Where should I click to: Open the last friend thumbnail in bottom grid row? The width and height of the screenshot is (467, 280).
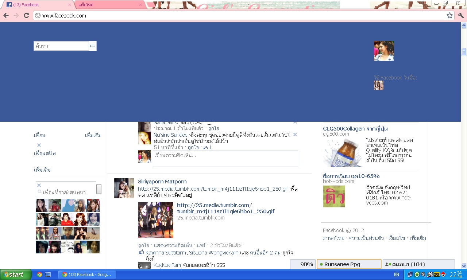(93, 247)
